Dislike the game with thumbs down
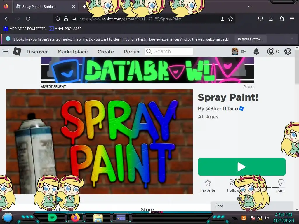 coord(281,183)
